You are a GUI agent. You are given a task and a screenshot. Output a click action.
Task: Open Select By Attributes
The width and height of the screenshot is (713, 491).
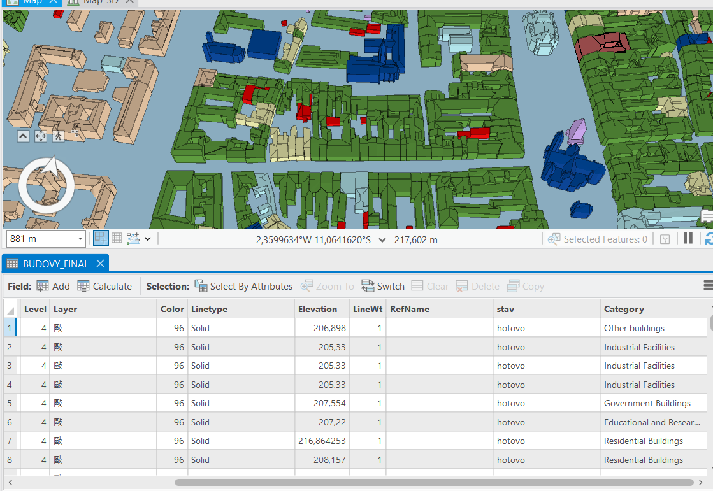244,287
